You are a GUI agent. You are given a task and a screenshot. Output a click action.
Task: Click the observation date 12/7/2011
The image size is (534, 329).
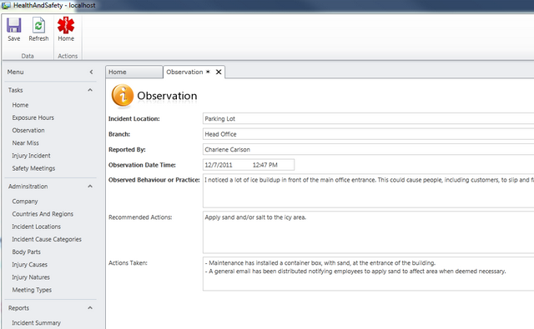(219, 165)
